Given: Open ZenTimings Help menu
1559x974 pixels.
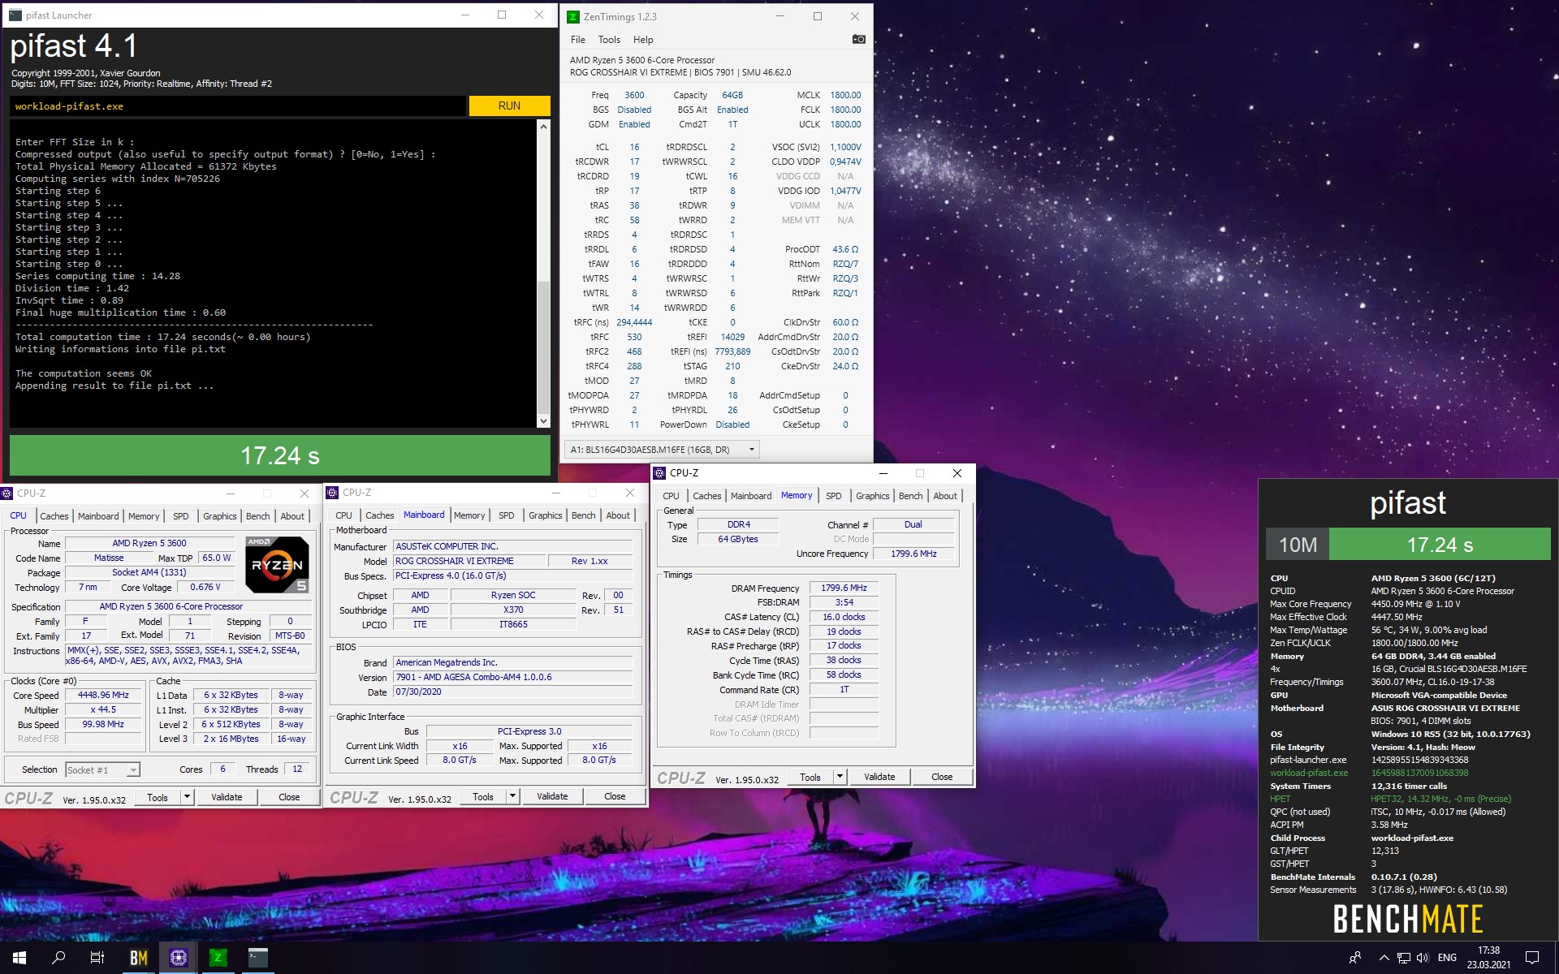Looking at the screenshot, I should tap(643, 40).
